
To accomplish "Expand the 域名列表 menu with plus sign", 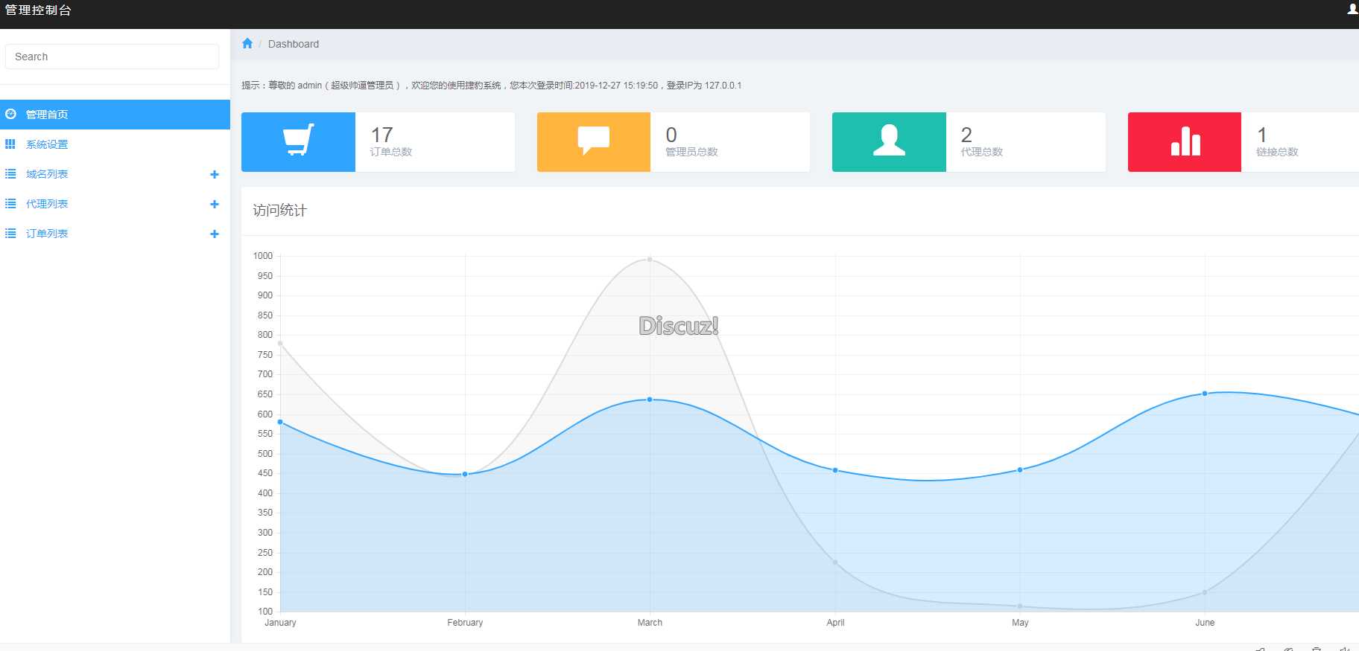I will 215,174.
